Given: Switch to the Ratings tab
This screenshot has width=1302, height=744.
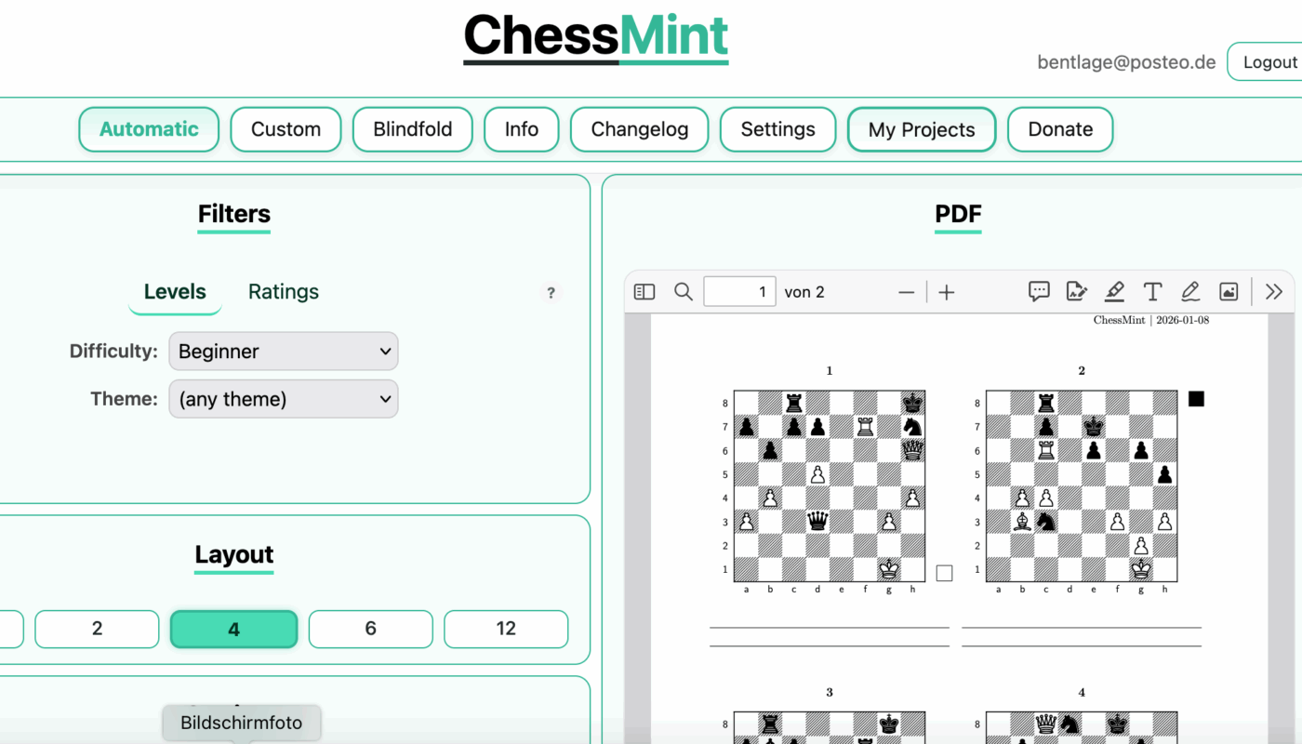Looking at the screenshot, I should coord(284,292).
